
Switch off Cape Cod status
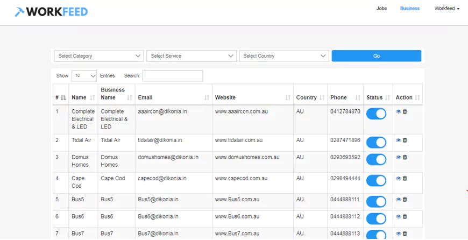click(x=376, y=181)
